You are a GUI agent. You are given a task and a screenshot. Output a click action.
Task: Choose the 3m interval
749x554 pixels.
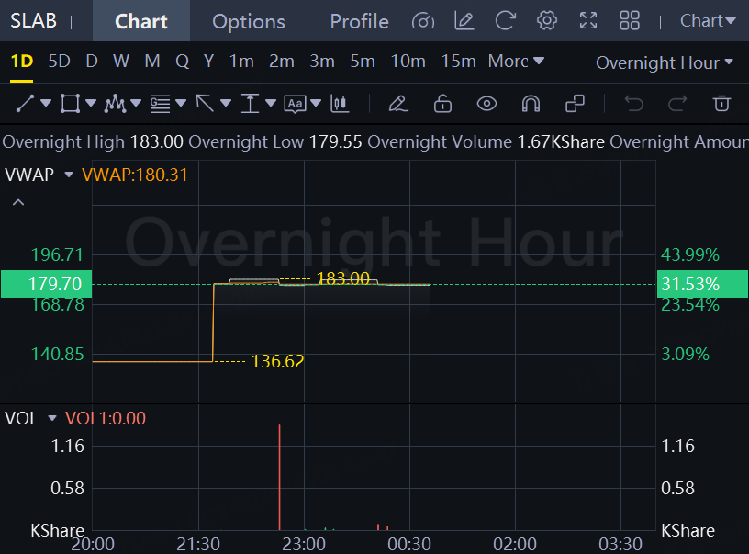(322, 62)
